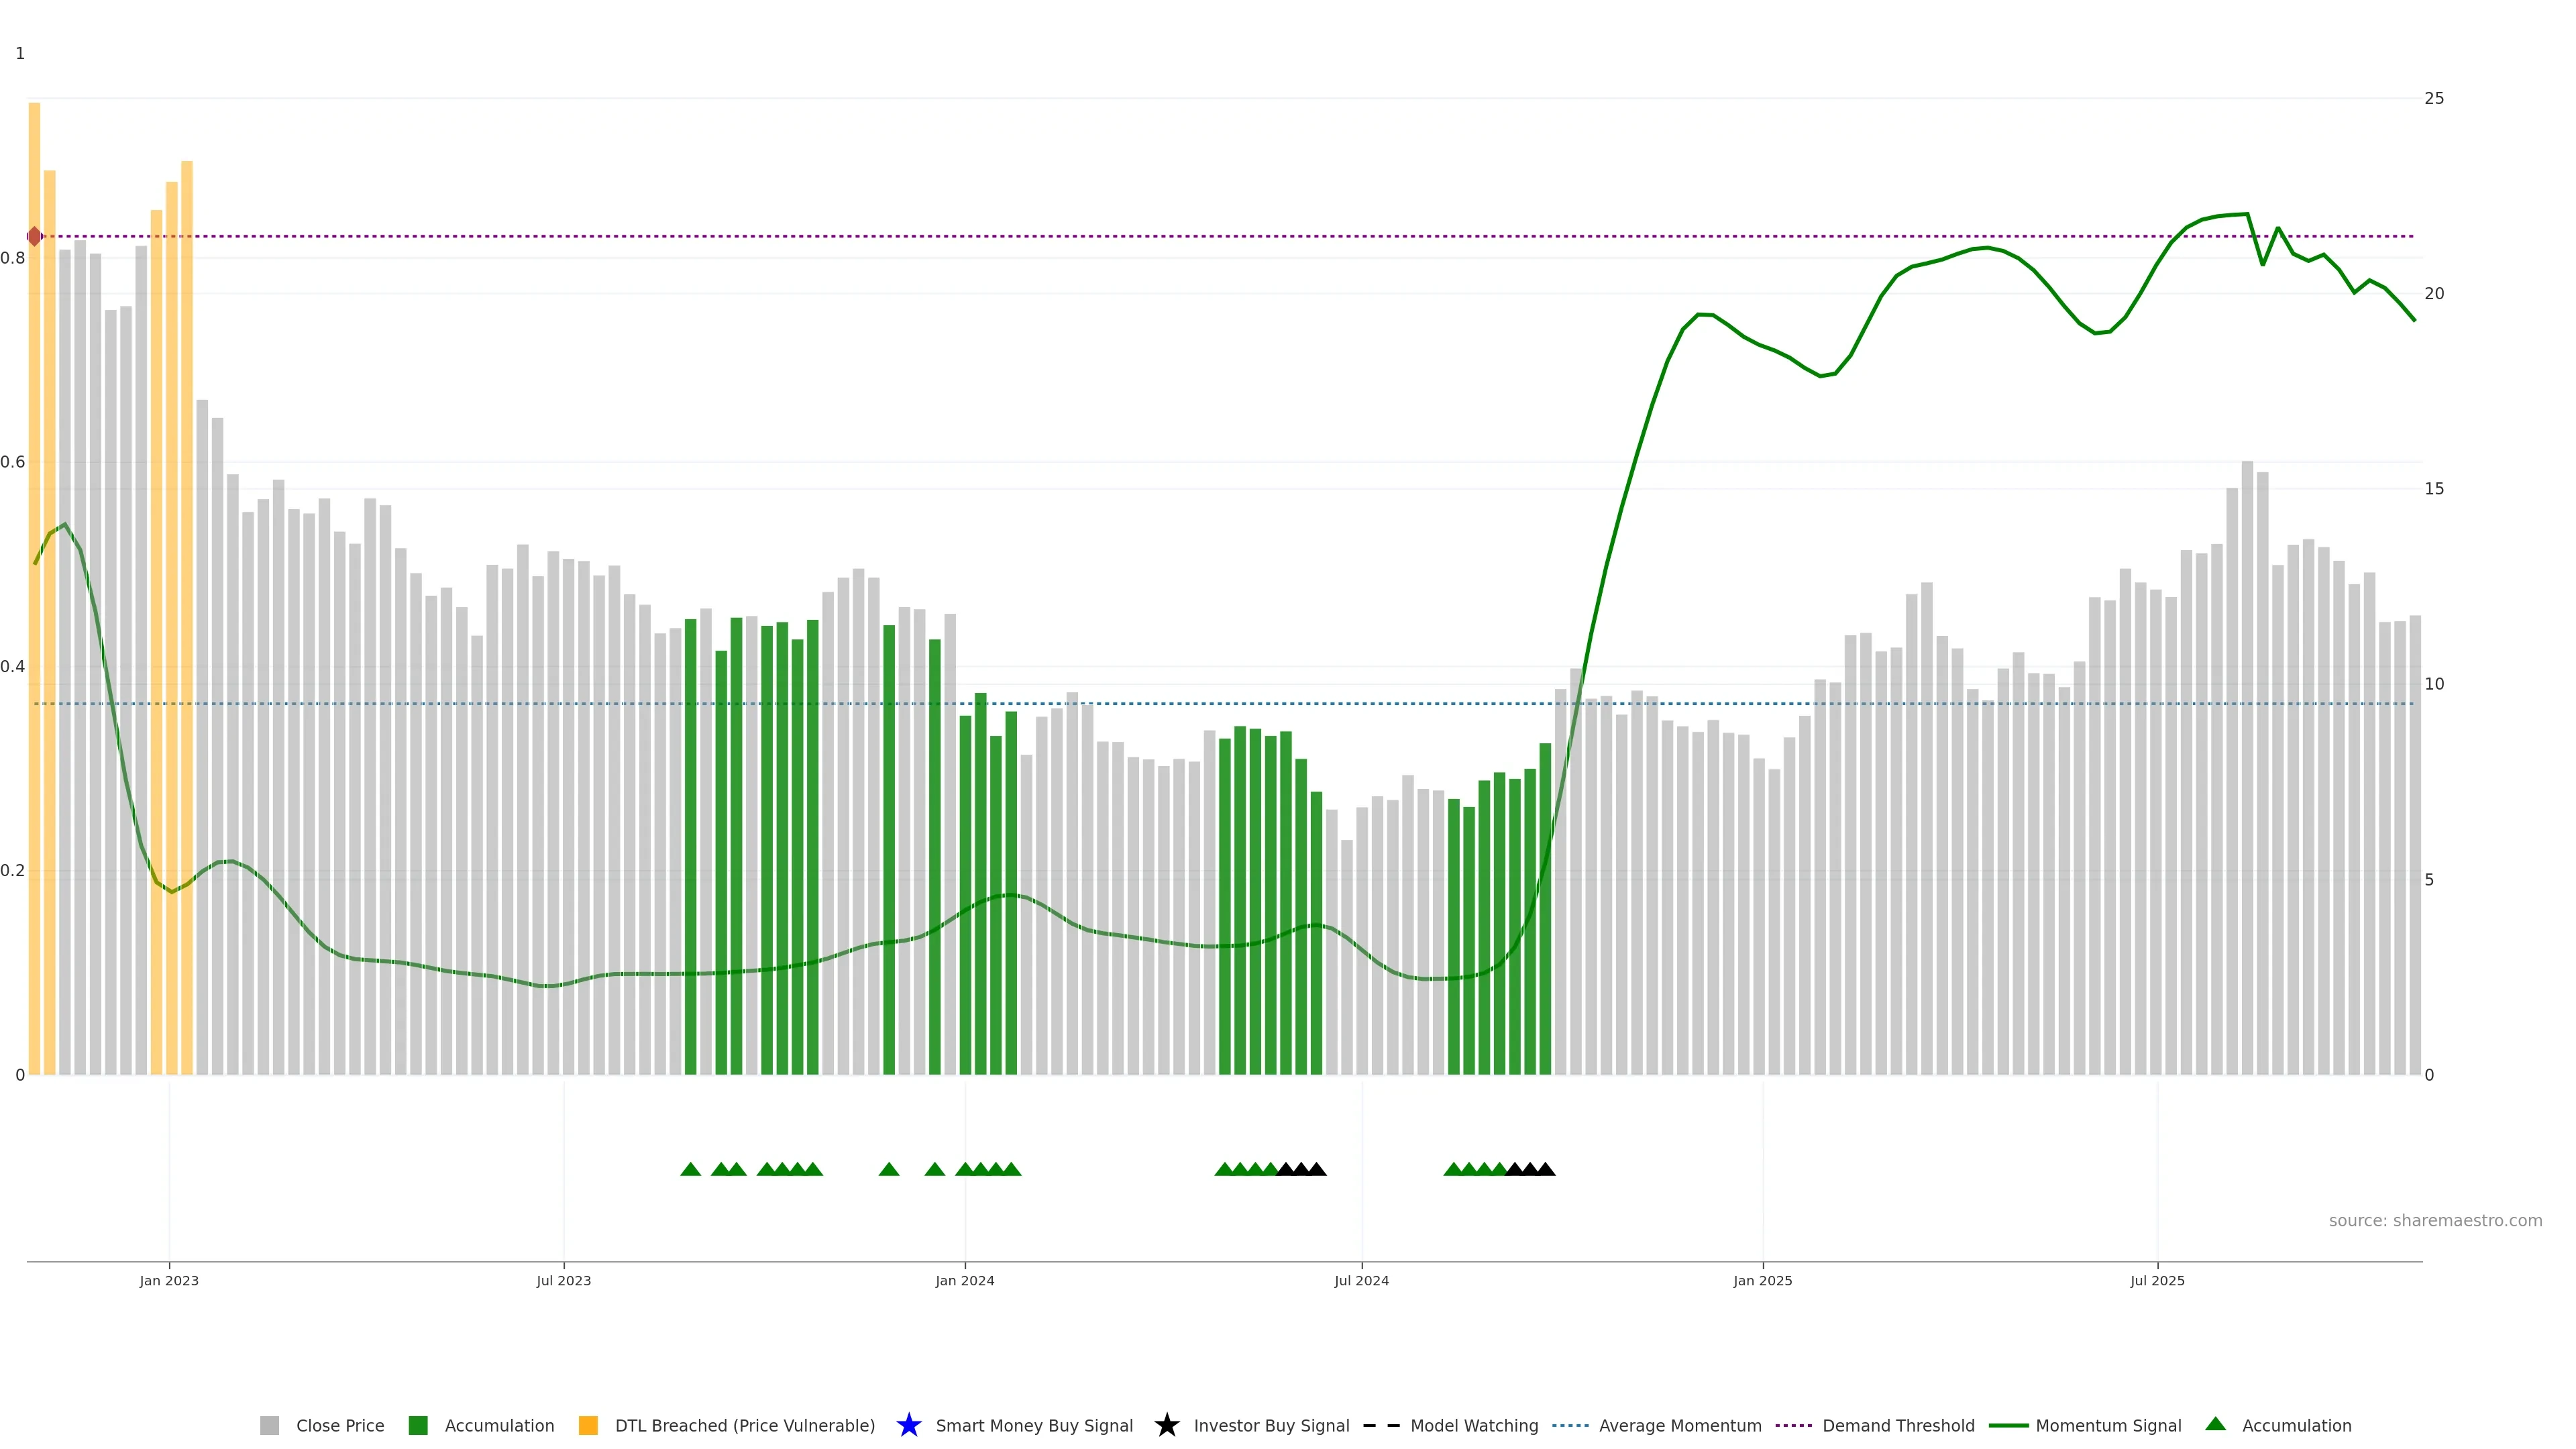Click the Jul 2023 x-axis tick label

(x=563, y=1280)
